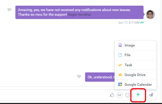
Task: Click the yellow checkmark Task icon
Action: (120, 65)
